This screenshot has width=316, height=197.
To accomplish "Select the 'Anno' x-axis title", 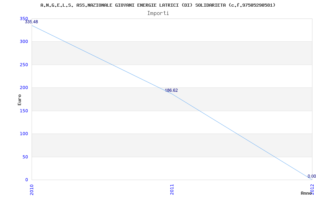I will 306,193.
